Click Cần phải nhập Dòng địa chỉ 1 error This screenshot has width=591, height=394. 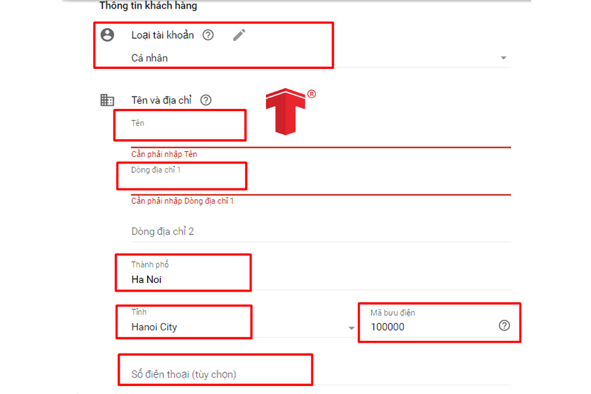pyautogui.click(x=183, y=201)
